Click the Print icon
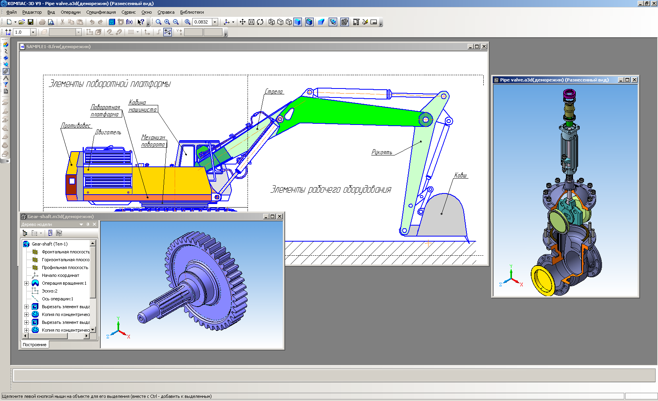 click(42, 22)
